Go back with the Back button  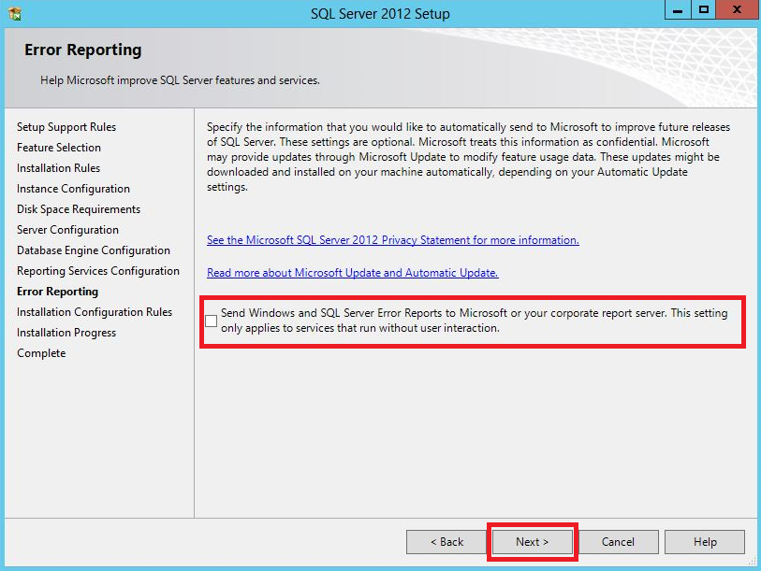click(446, 541)
